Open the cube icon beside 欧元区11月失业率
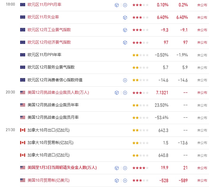The image size is (209, 187). pyautogui.click(x=125, y=18)
